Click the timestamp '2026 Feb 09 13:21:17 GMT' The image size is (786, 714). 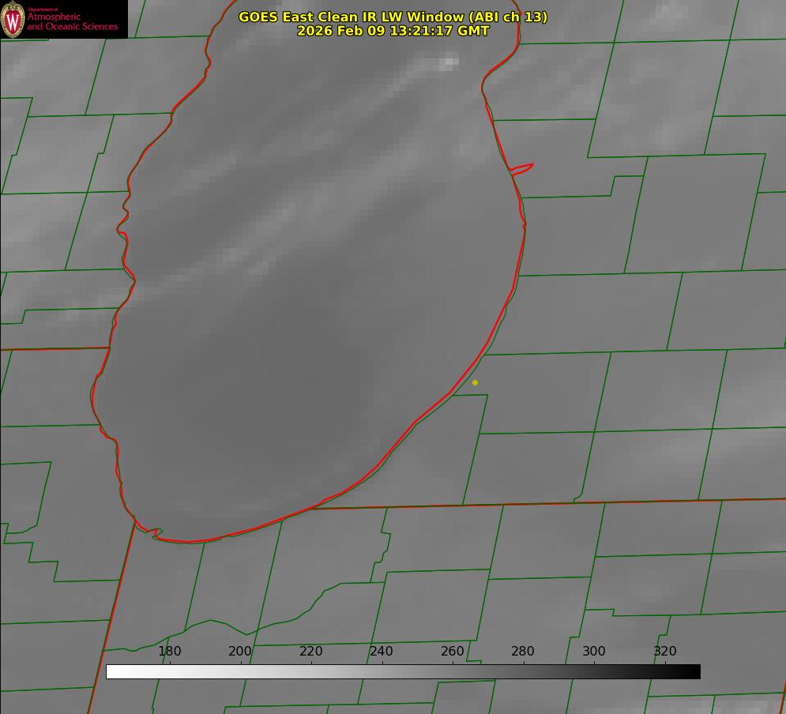click(393, 31)
